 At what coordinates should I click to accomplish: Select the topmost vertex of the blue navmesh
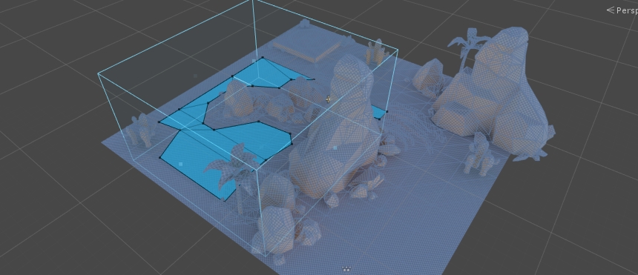pos(263,58)
